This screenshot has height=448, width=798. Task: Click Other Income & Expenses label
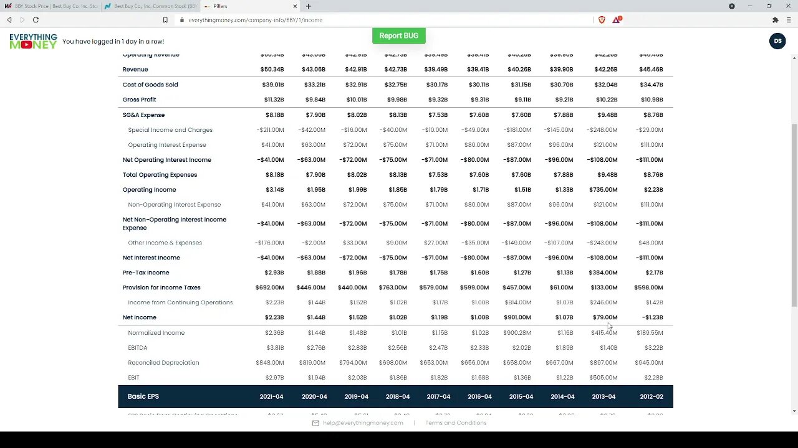pyautogui.click(x=165, y=243)
